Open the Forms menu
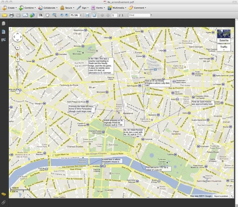 pyautogui.click(x=98, y=8)
